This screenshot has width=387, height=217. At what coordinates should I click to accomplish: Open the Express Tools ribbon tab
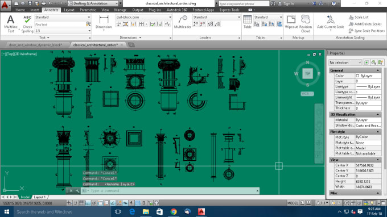[229, 10]
